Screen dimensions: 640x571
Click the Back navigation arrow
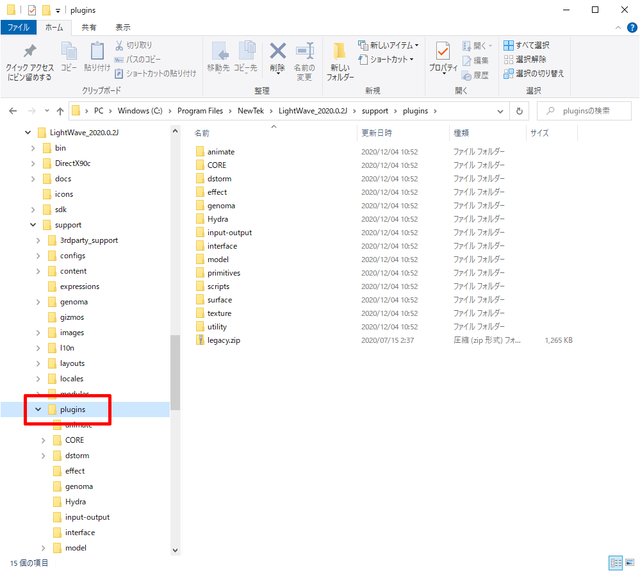13,111
